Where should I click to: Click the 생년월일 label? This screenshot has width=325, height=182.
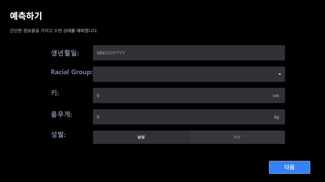coord(65,53)
